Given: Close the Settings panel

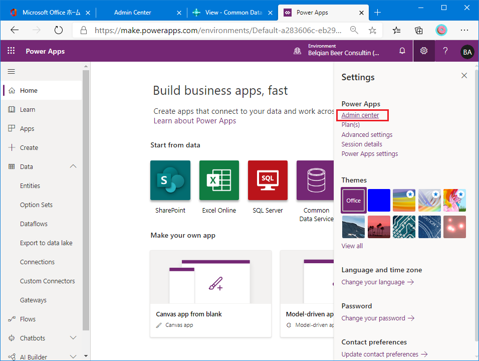Looking at the screenshot, I should [x=464, y=76].
